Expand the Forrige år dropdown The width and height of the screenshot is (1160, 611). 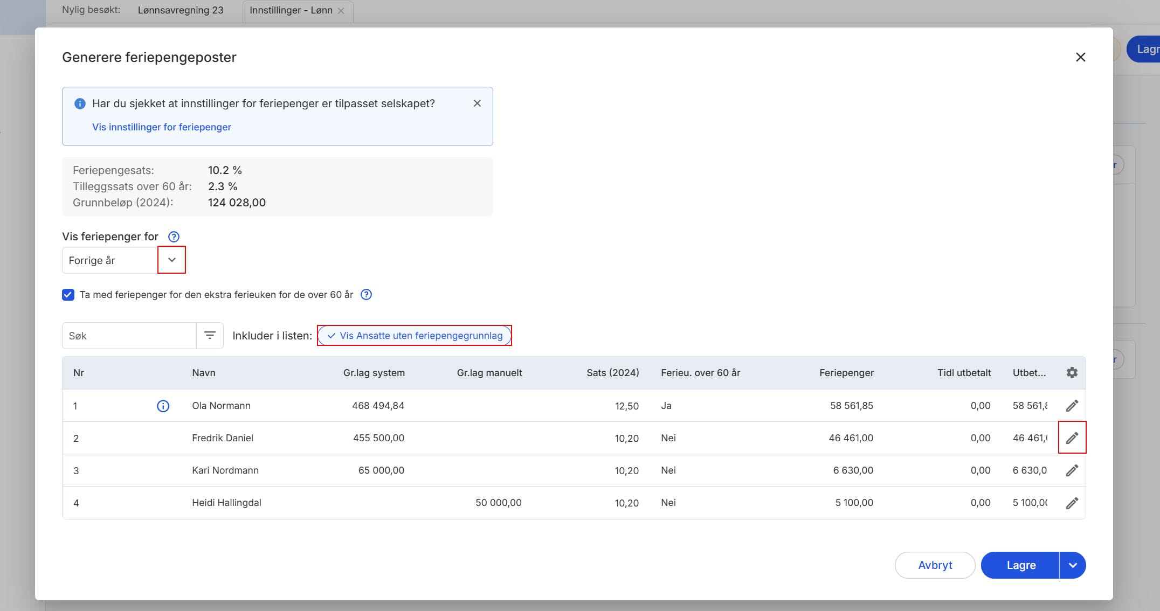tap(171, 260)
